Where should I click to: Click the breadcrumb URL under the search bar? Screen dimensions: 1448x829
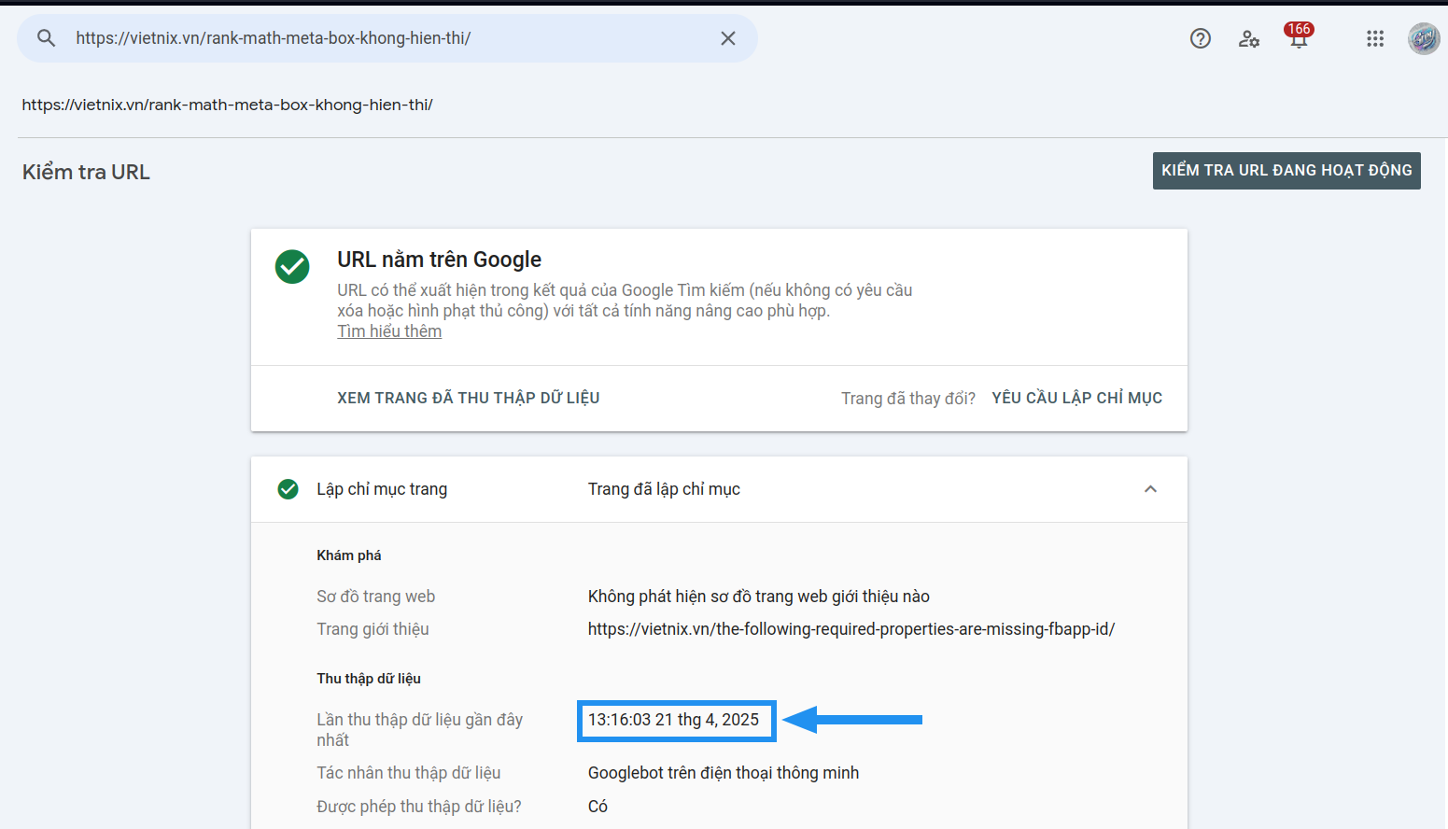tap(228, 104)
